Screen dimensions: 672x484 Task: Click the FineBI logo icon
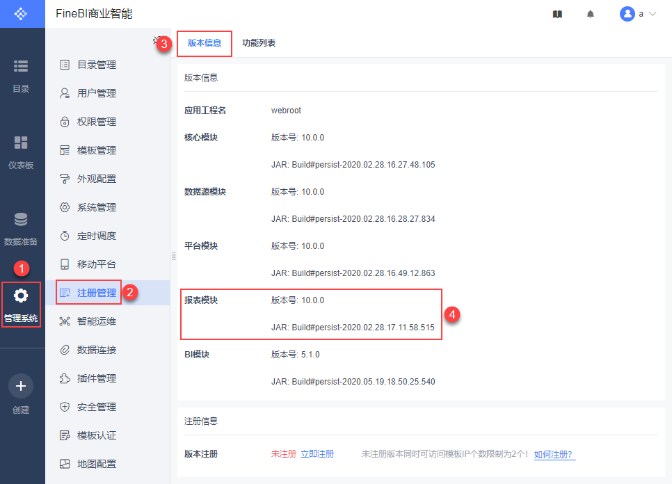(x=21, y=14)
